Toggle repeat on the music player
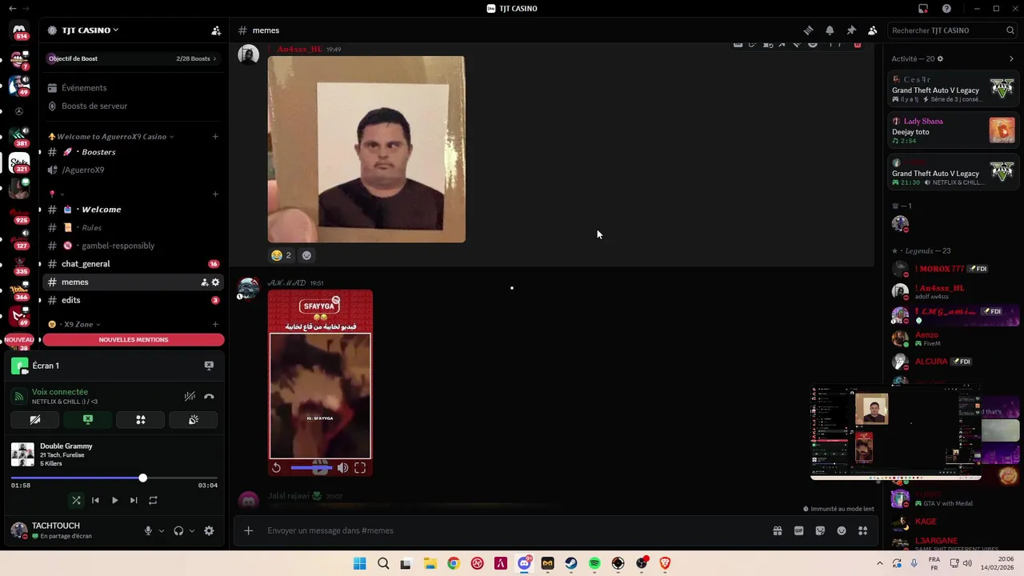1024x576 pixels. (153, 500)
